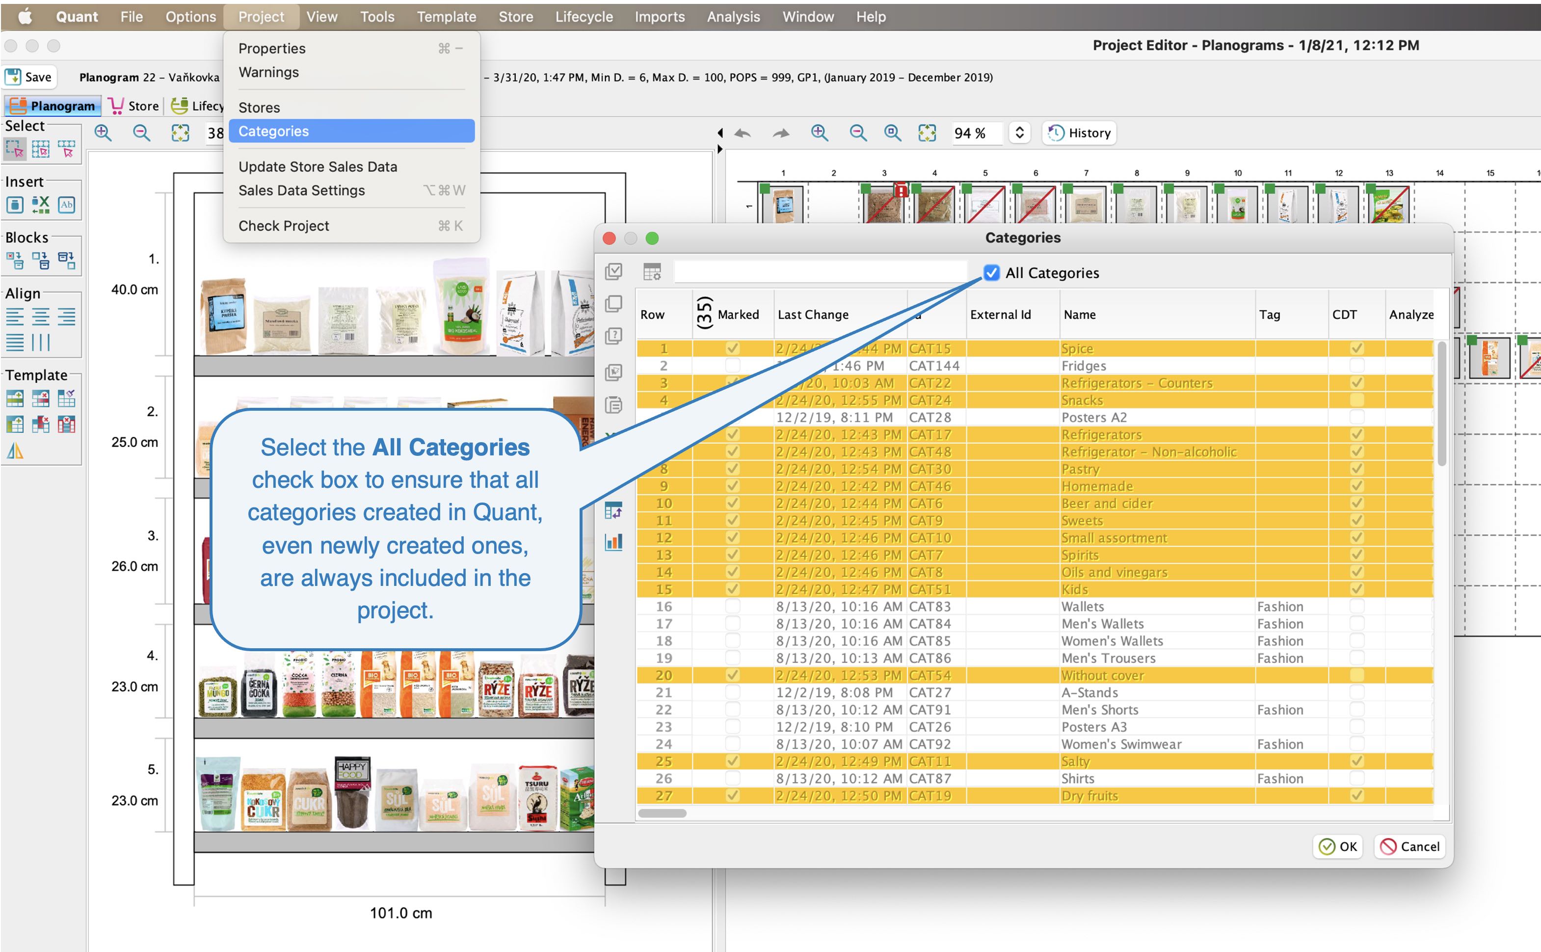Zoom in on the left planogram view
Screen dimensions: 1541x952
click(103, 133)
